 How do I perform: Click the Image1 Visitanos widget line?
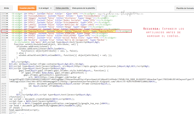[60, 18]
